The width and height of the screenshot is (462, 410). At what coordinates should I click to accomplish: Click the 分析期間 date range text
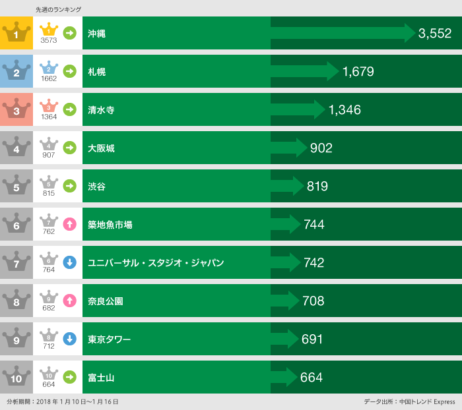point(63,401)
